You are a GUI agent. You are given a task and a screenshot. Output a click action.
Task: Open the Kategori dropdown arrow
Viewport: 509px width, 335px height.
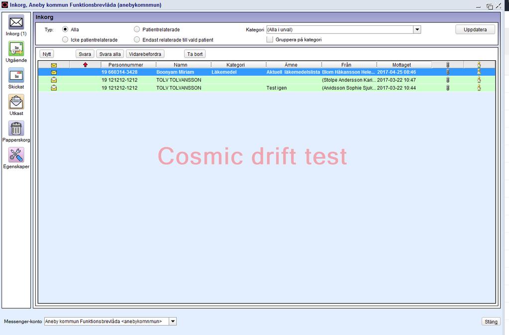pyautogui.click(x=417, y=29)
